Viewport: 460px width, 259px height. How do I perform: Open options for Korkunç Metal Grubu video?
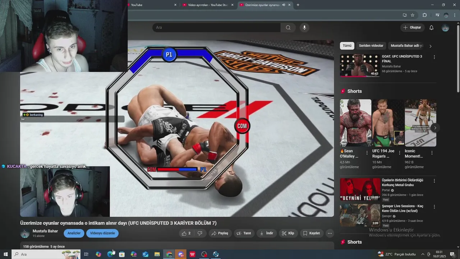click(434, 181)
